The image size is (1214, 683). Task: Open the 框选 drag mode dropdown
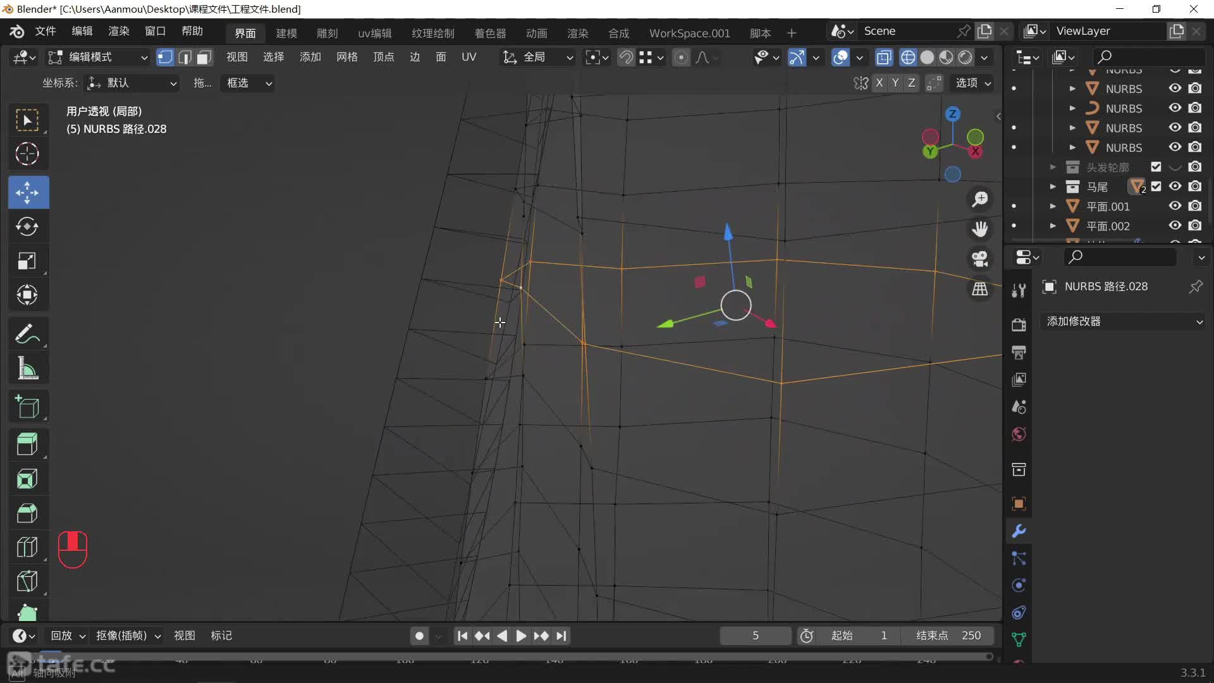(x=247, y=83)
